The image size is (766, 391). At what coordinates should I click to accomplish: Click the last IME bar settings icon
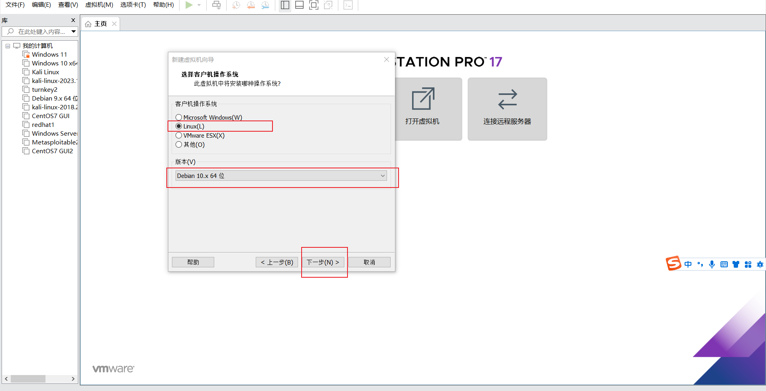(760, 264)
